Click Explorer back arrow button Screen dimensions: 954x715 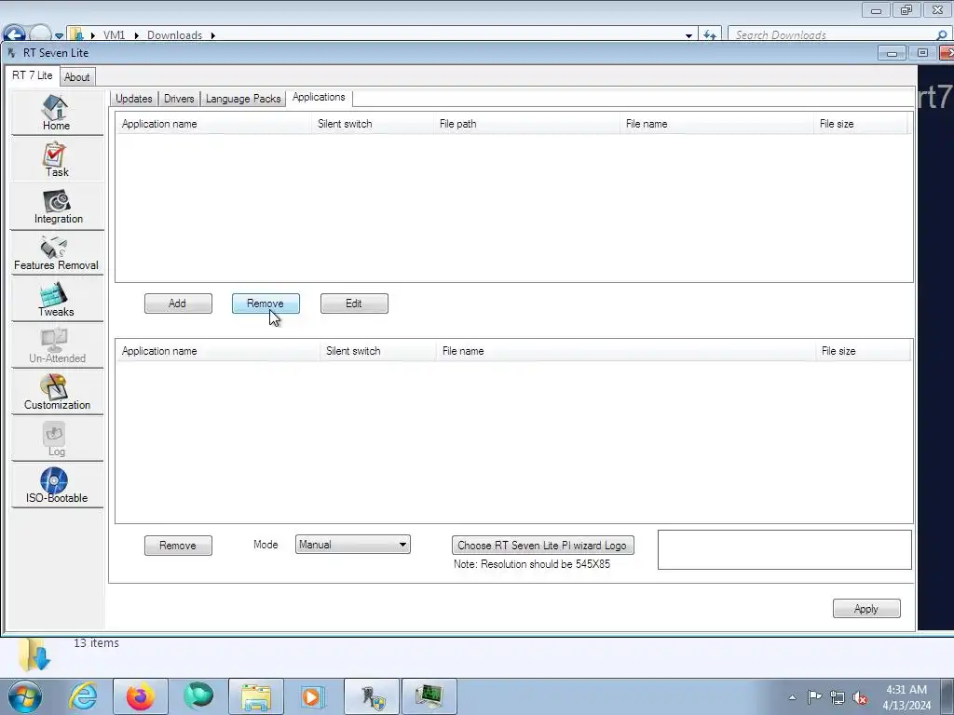[x=13, y=33]
